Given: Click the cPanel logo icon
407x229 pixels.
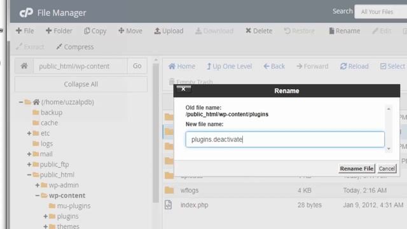Looking at the screenshot, I should [26, 13].
